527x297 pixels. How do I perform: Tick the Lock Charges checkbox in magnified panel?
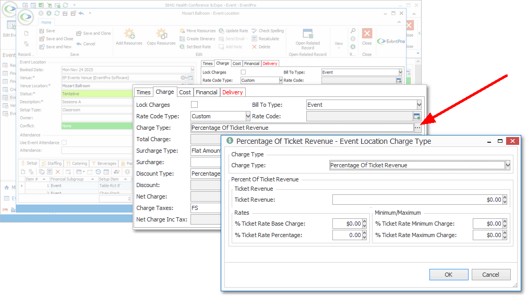(194, 105)
